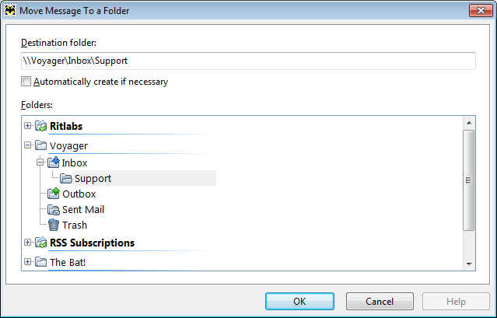Image resolution: width=497 pixels, height=318 pixels.
Task: Click the Destination folder text field
Action: tap(248, 61)
